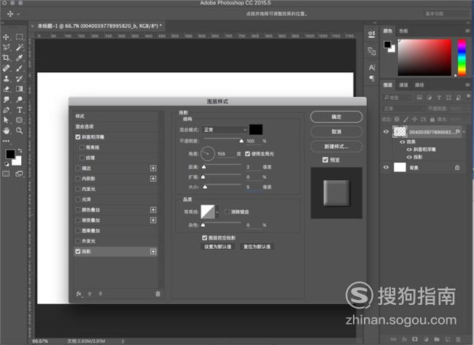Select the Dodge tool

click(x=20, y=99)
